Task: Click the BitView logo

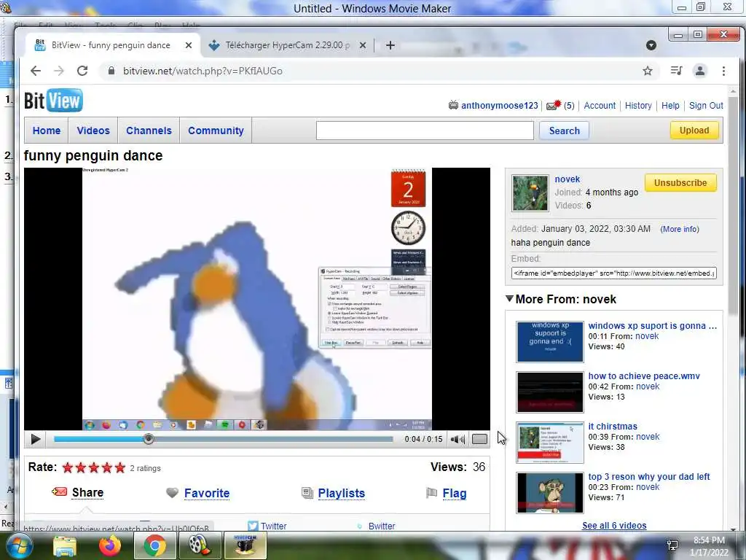Action: point(53,101)
